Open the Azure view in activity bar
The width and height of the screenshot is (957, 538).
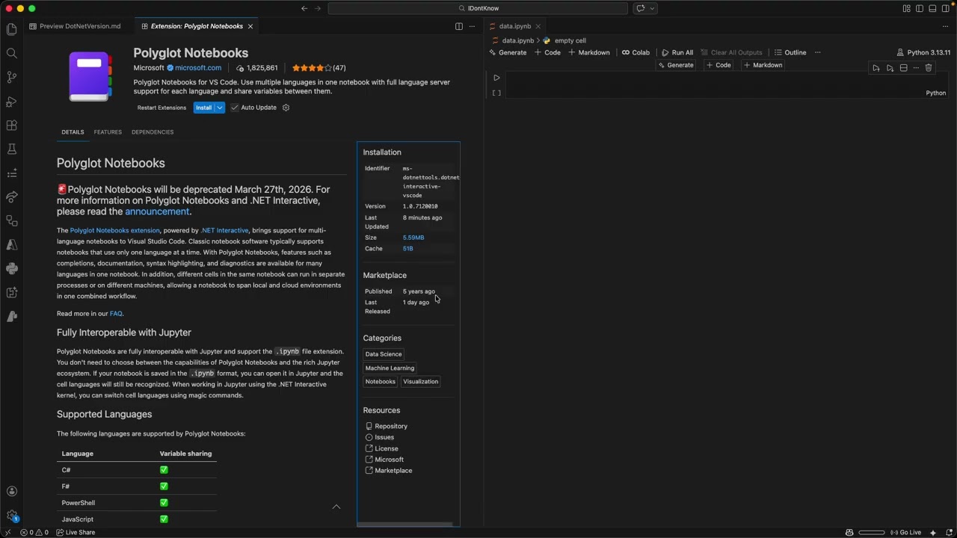coord(12,244)
